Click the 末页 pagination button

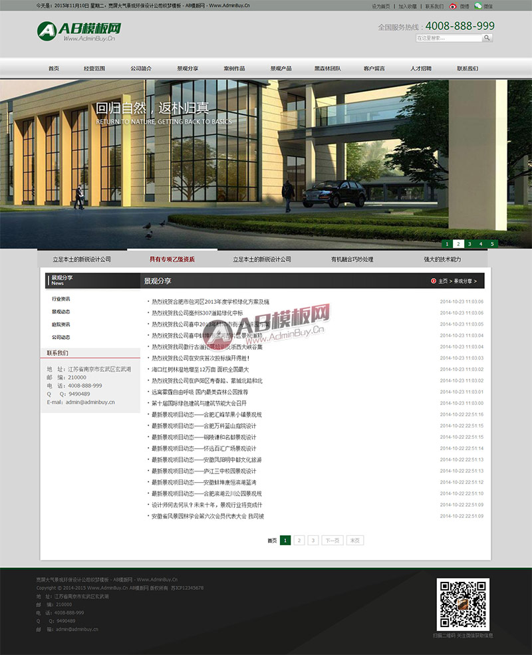[355, 541]
